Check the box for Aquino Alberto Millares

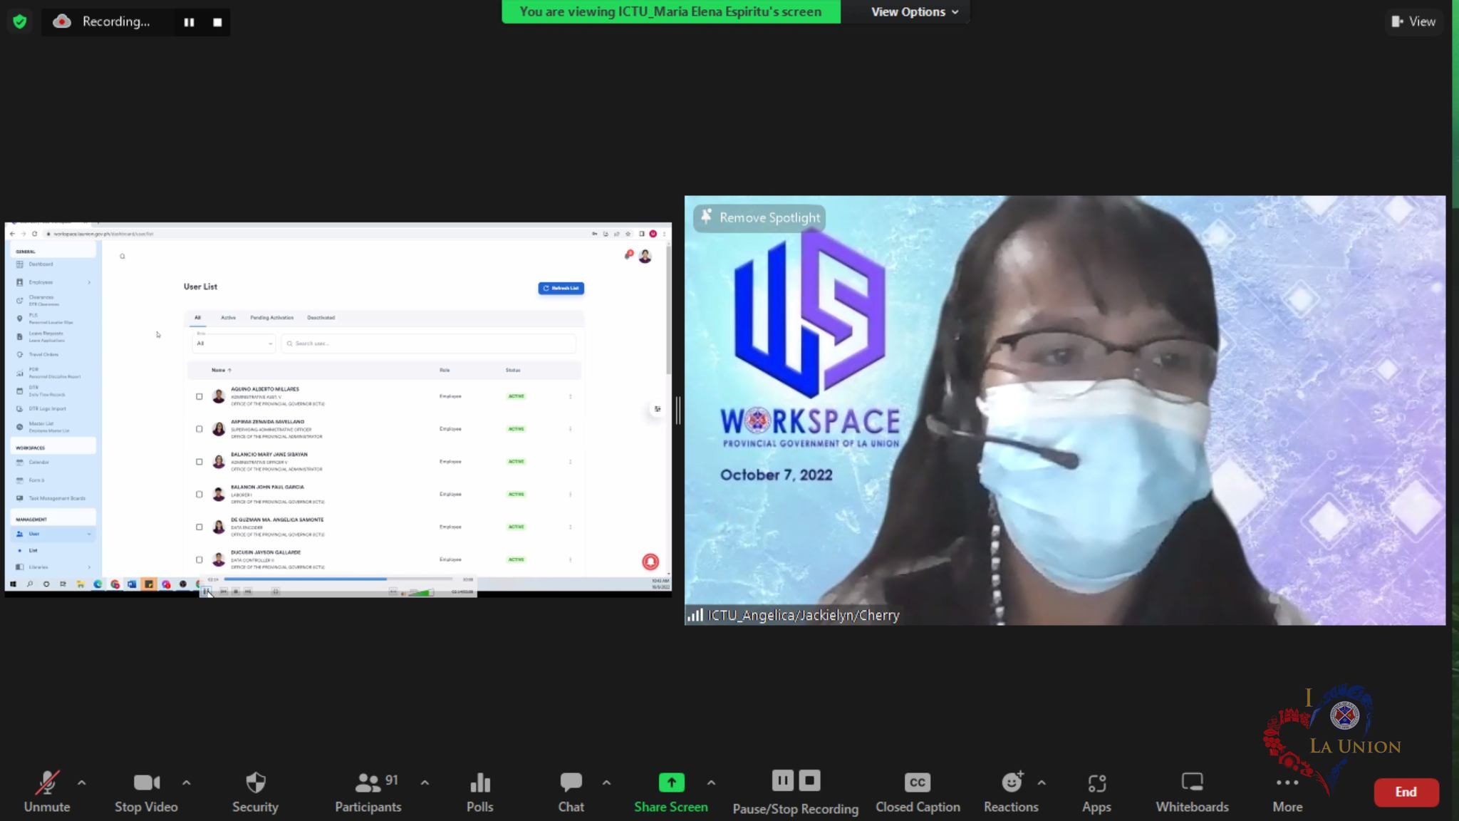tap(199, 396)
